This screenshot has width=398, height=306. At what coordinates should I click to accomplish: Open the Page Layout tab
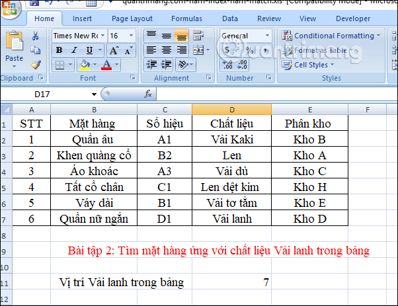[x=132, y=19]
